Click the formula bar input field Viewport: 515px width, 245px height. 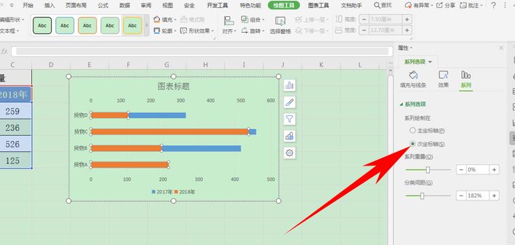[x=202, y=51]
